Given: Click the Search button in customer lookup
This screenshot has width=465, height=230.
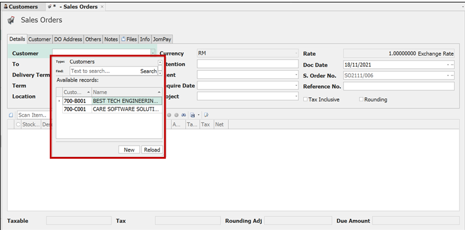Looking at the screenshot, I should coord(148,71).
